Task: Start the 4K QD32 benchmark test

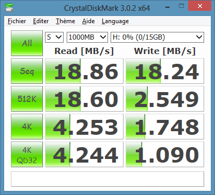Action: (27, 154)
